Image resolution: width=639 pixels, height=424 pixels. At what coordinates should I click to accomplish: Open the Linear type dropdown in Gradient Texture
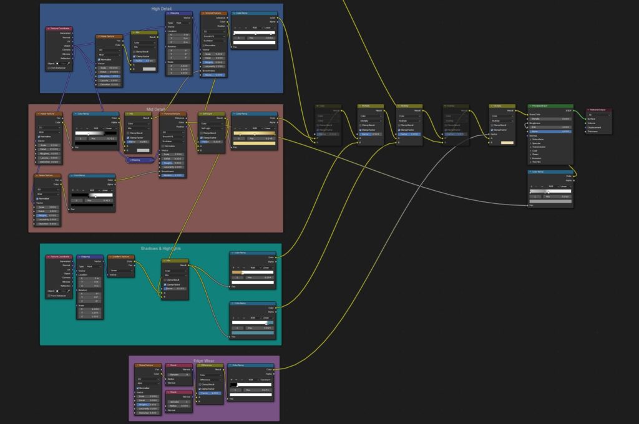121,270
